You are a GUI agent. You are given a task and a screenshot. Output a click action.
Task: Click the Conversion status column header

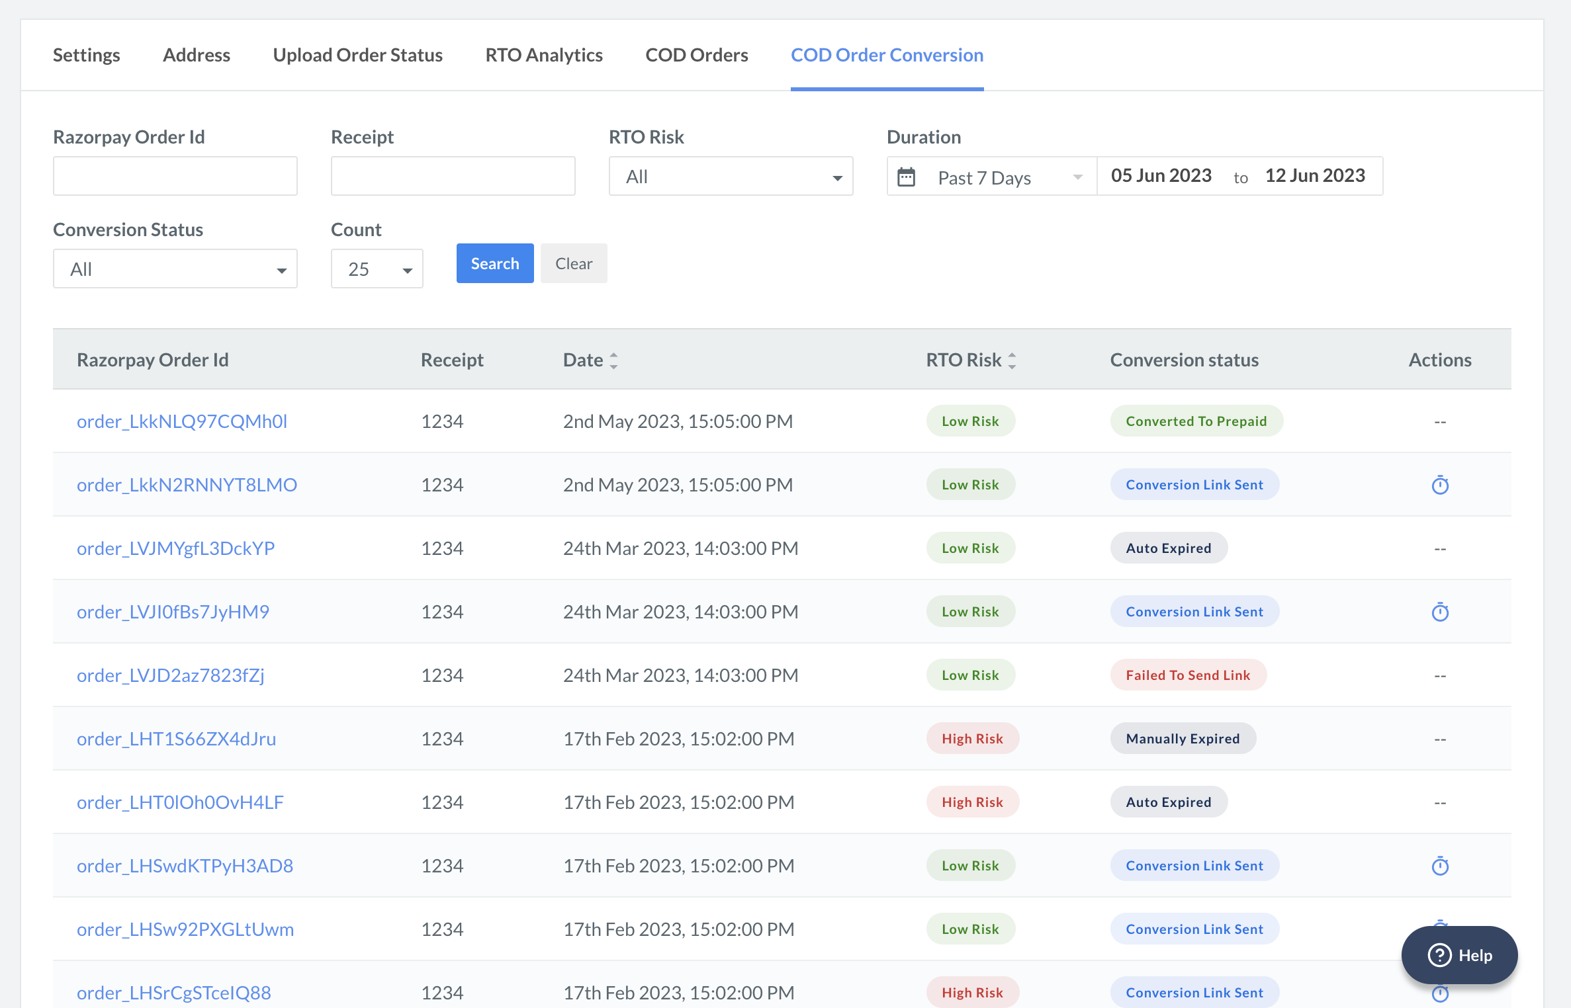pyautogui.click(x=1185, y=360)
